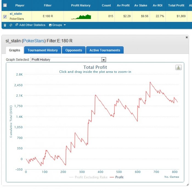The image size is (192, 189).
Task: Click the 2,450 y-axis label
Action: pyautogui.click(x=18, y=85)
